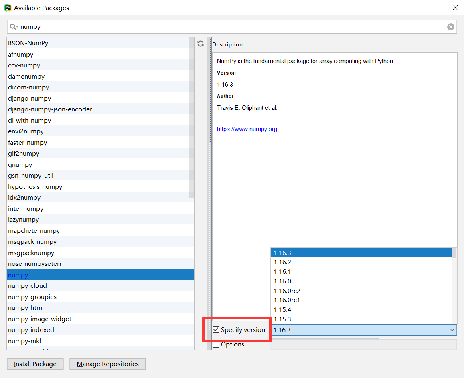Image resolution: width=464 pixels, height=378 pixels.
Task: Click version combo box showing 1.16.3
Action: pyautogui.click(x=364, y=330)
